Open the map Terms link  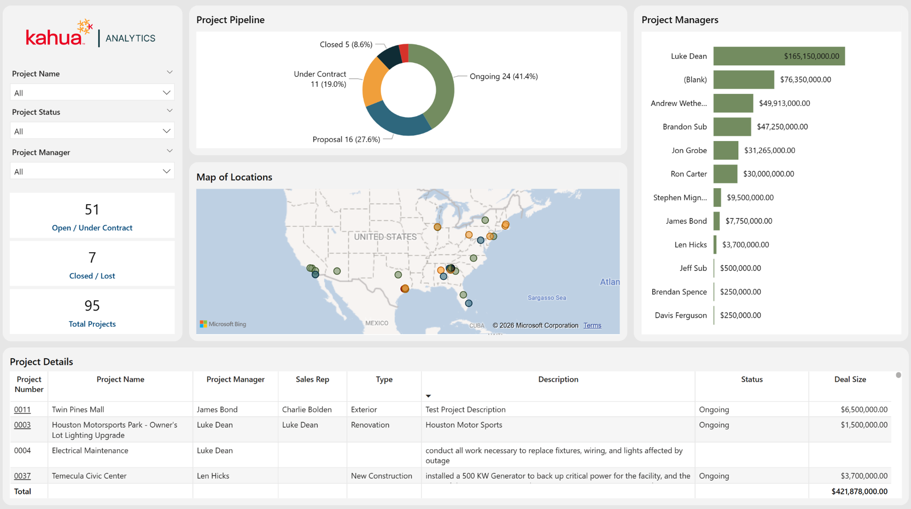592,325
